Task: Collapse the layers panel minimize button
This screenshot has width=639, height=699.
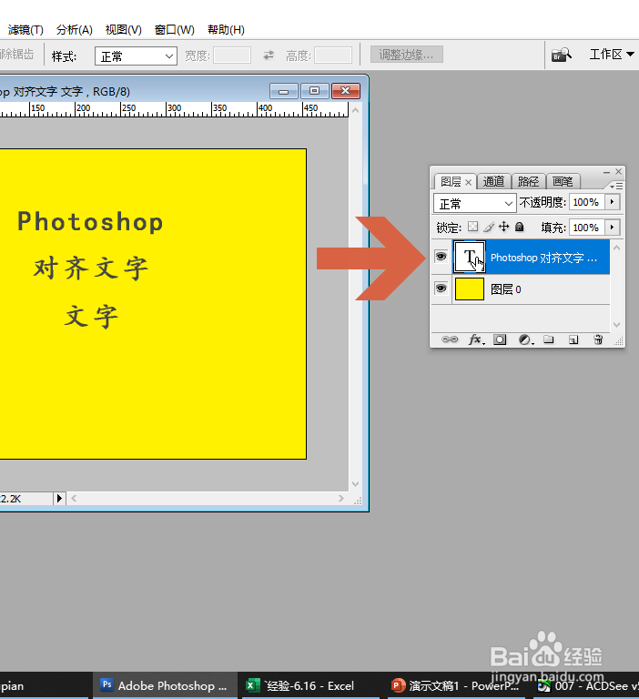Action: (x=606, y=172)
